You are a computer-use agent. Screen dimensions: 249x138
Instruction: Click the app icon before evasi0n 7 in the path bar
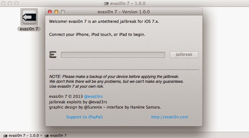tap(47, 136)
